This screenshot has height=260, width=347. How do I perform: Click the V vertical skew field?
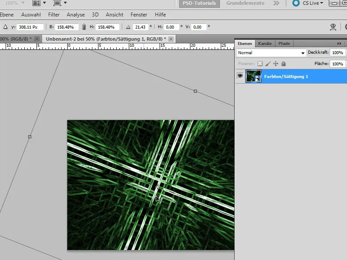pos(199,27)
